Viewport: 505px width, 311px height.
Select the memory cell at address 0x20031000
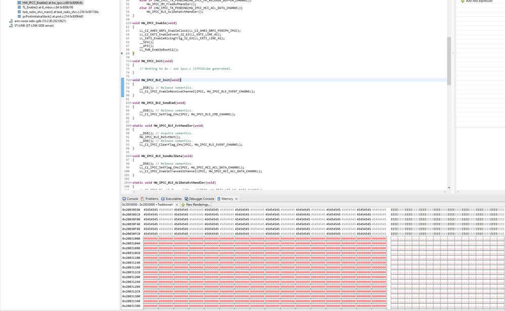tap(151, 238)
